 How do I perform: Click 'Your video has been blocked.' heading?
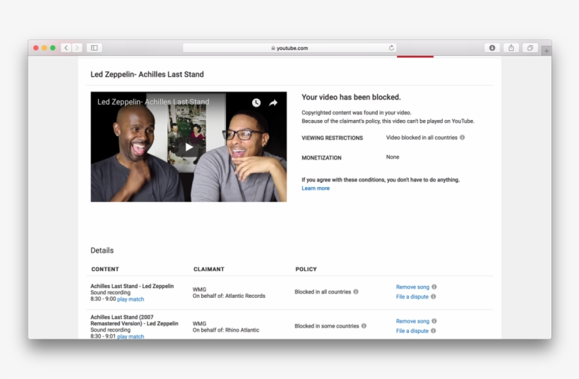click(x=351, y=97)
